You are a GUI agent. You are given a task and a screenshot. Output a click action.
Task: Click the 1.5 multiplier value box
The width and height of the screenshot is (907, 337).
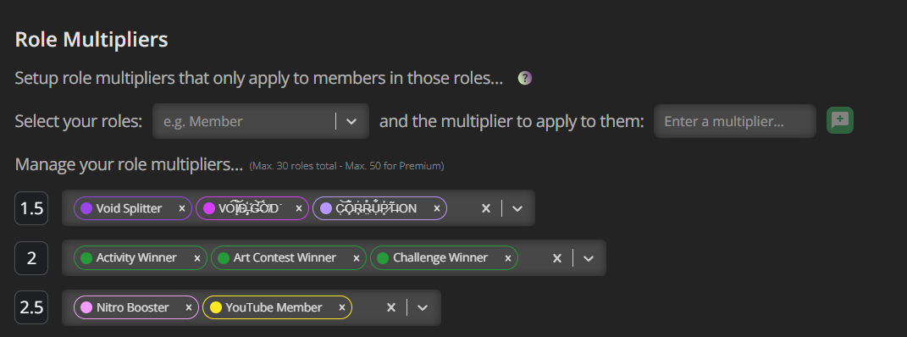tap(32, 208)
